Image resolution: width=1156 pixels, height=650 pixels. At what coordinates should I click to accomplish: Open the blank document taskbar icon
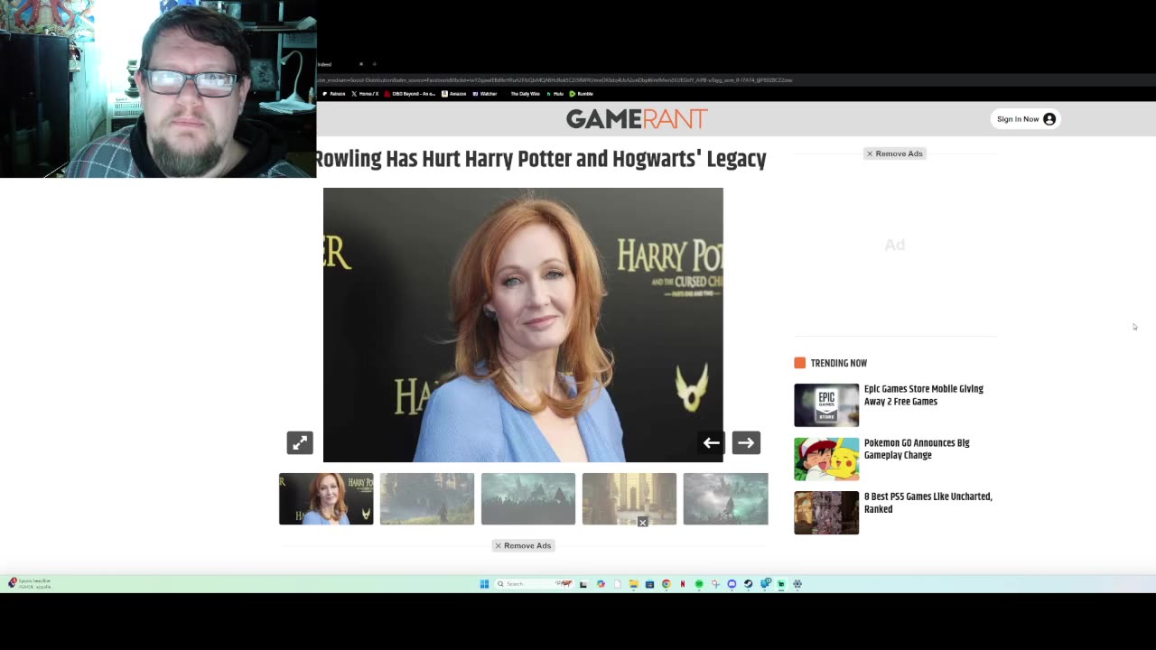(x=618, y=584)
